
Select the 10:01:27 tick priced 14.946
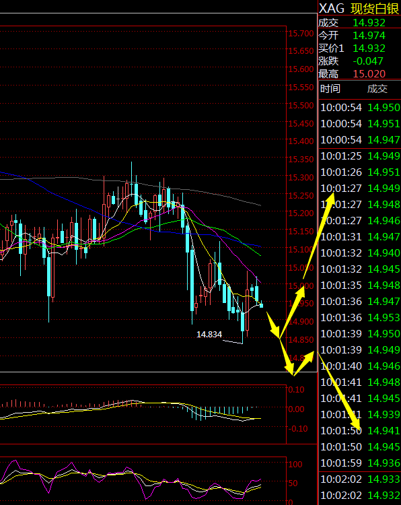click(x=360, y=221)
